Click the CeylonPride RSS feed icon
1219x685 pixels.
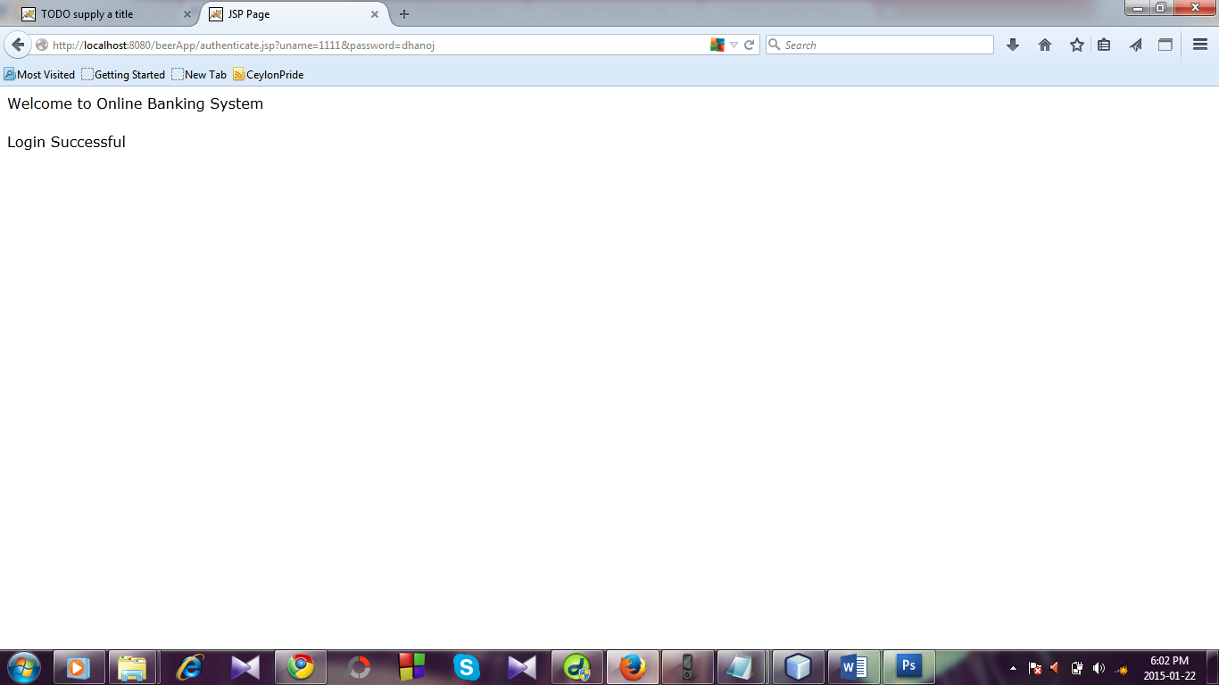[x=237, y=74]
